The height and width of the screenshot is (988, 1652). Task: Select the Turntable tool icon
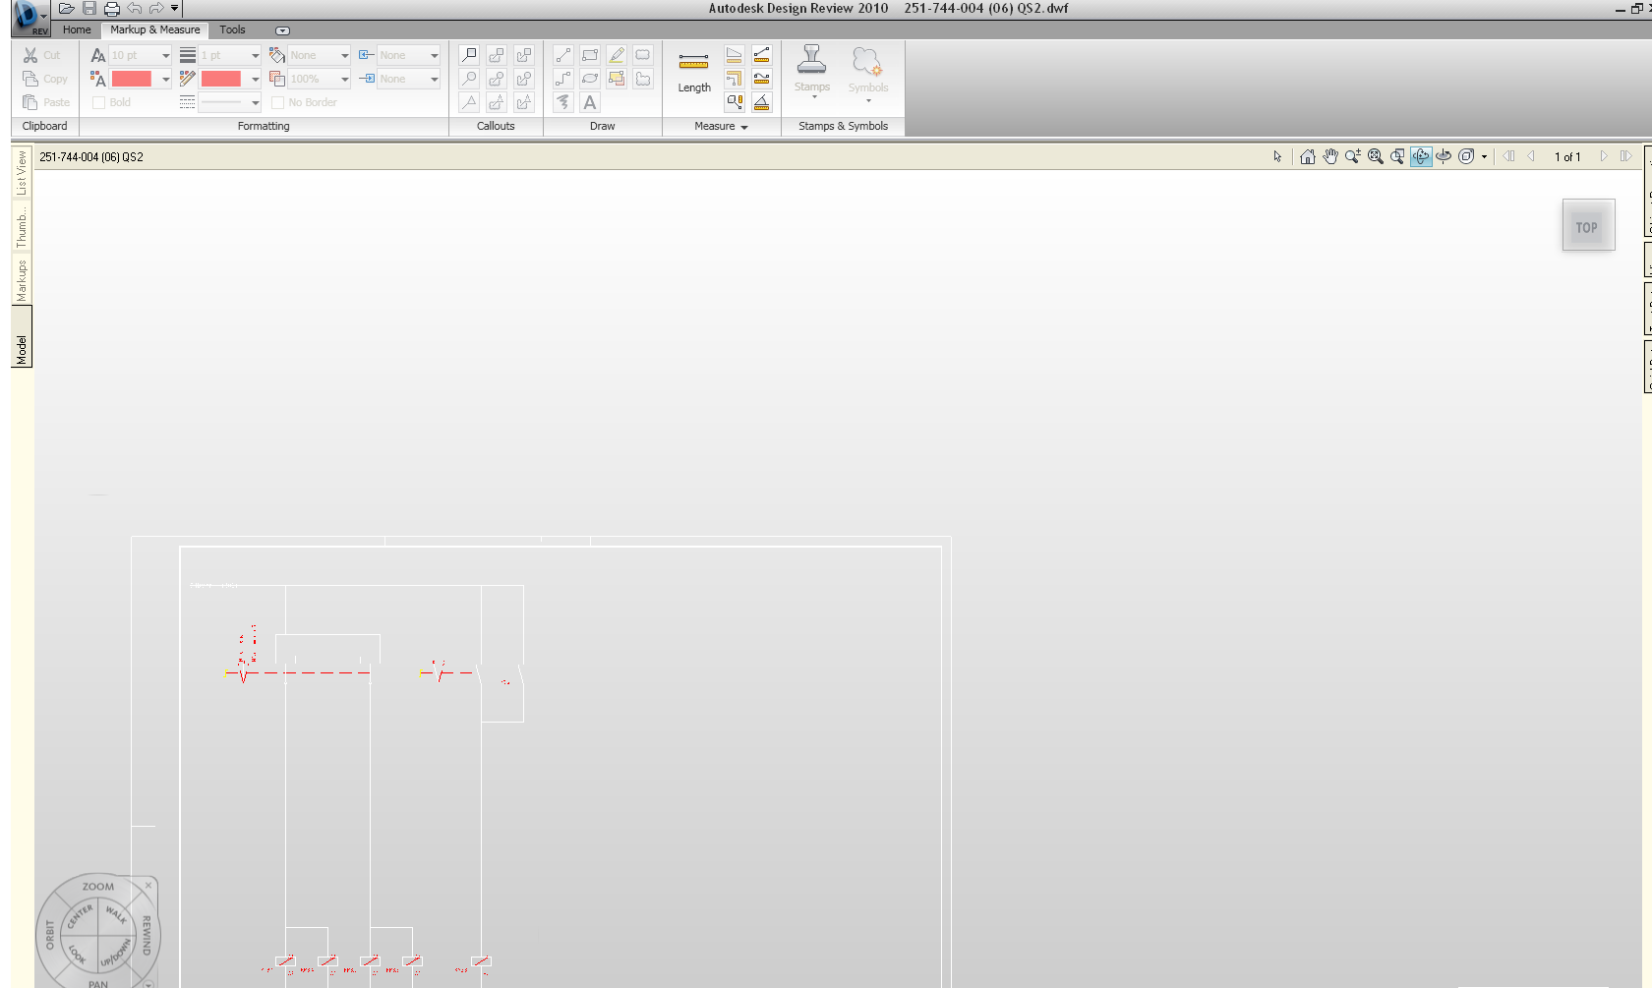pos(1444,156)
